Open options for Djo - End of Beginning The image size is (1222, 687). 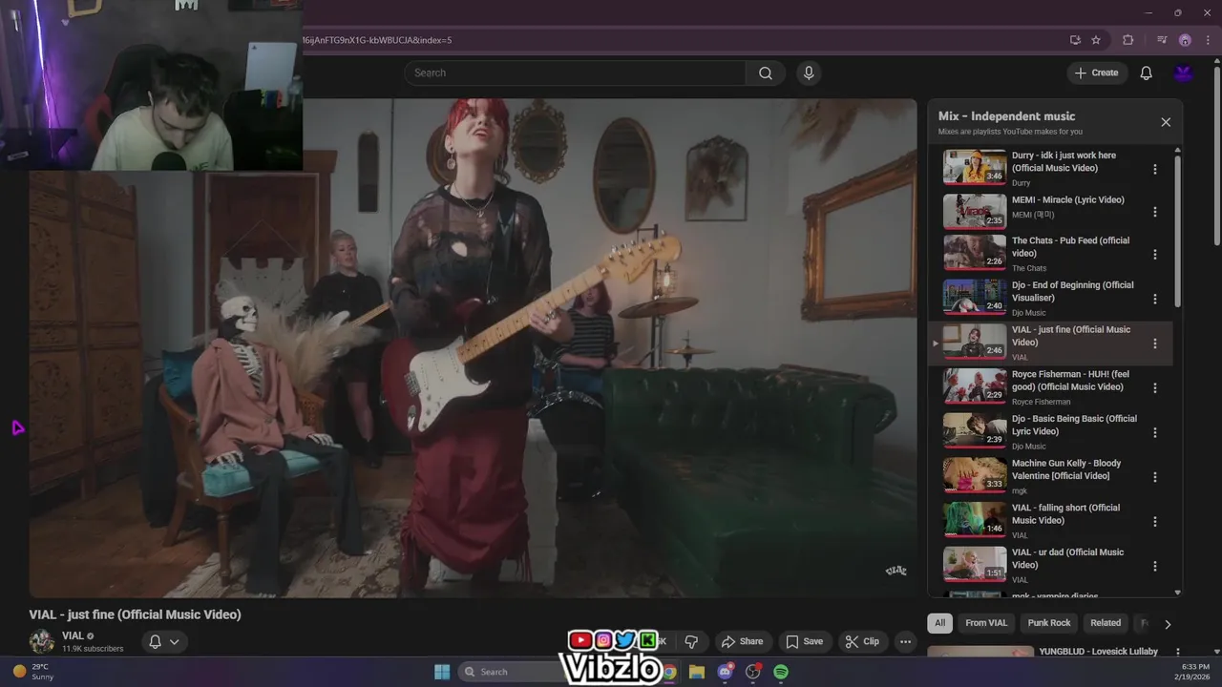point(1155,299)
